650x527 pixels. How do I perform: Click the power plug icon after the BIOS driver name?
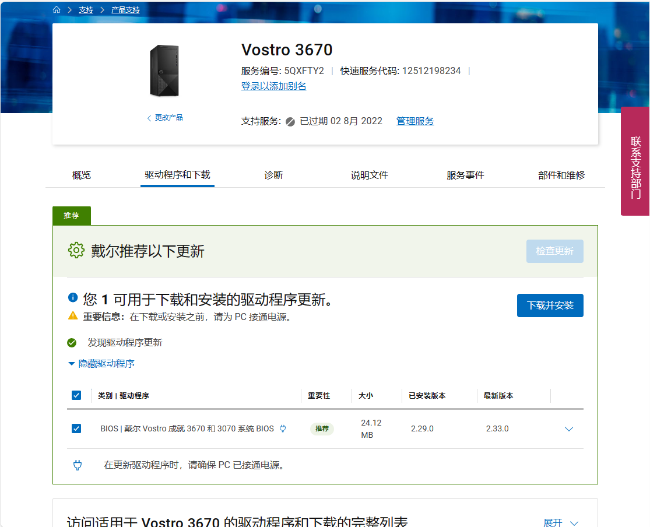[283, 428]
